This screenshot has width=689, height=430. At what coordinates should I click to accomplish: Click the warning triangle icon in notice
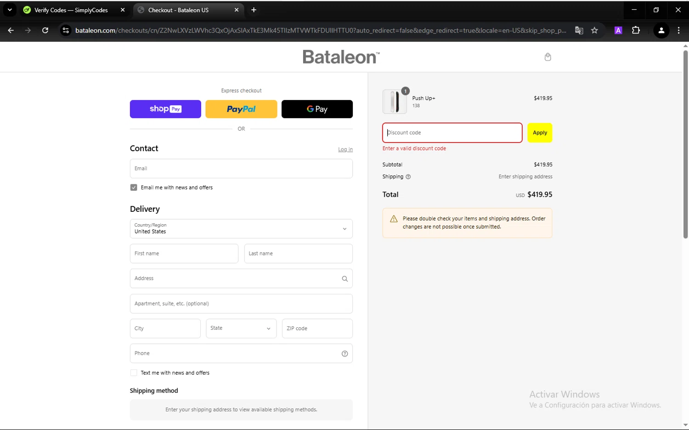[x=394, y=219]
